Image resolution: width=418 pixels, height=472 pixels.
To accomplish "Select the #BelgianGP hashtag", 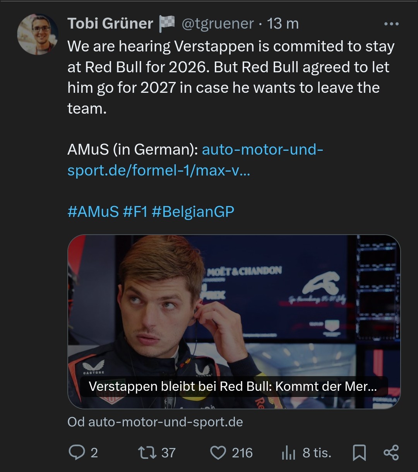I will coord(193,212).
